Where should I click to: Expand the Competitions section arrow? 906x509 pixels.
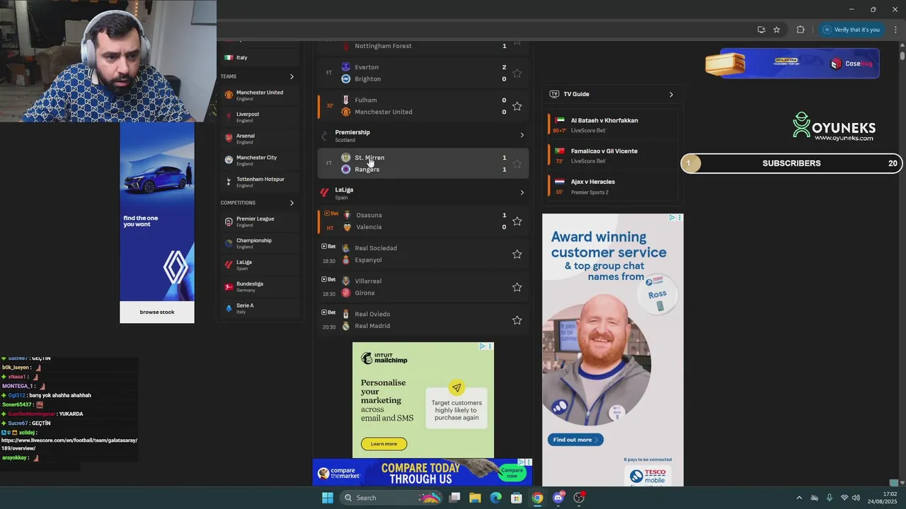click(x=292, y=203)
